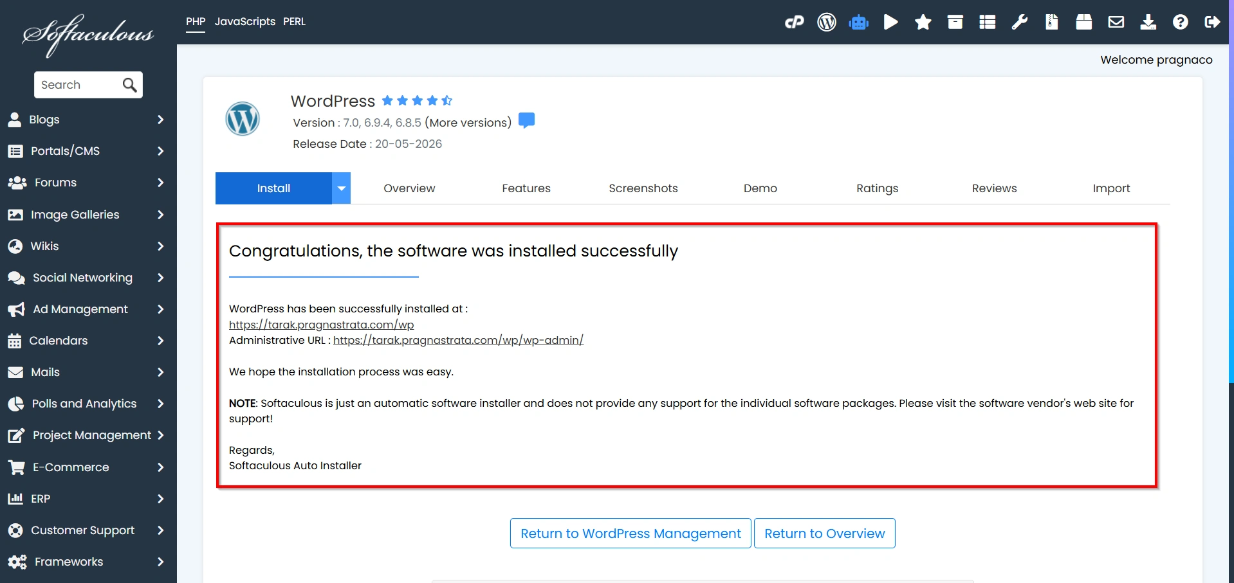Open the Frameworks category in sidebar
This screenshot has width=1234, height=583.
[88, 562]
